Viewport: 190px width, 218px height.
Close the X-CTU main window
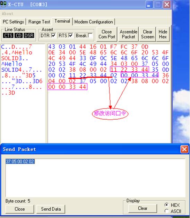coord(167,5)
